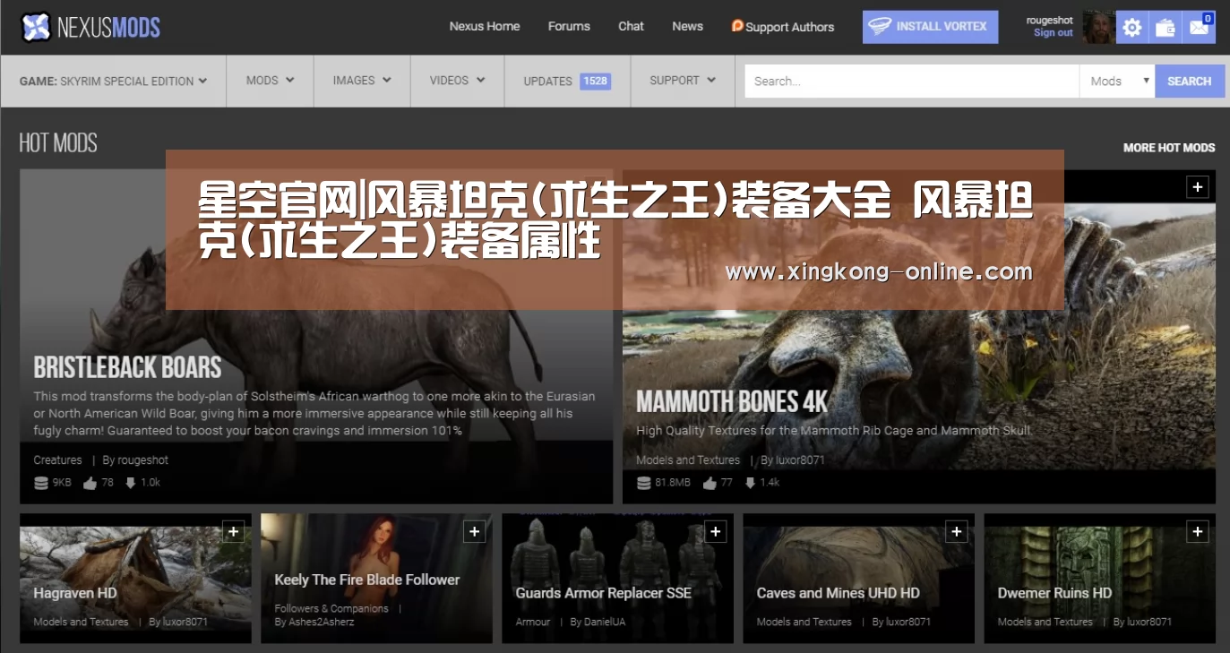
Task: Click the plus icon on Dwemer Ruins HD
Action: 1198,531
